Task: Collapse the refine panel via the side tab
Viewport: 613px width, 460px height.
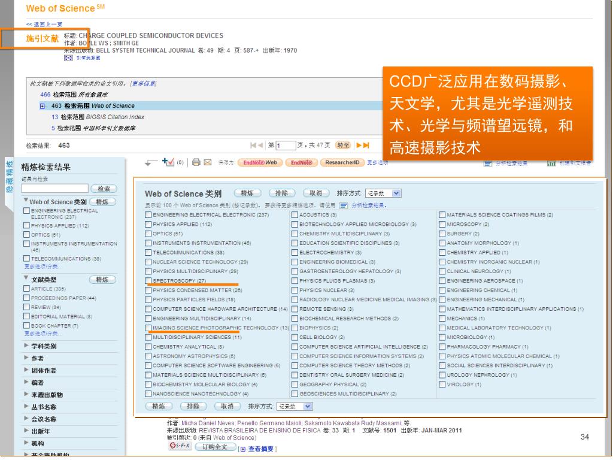Action: point(10,176)
